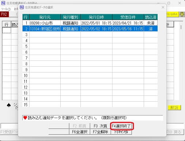Click the red heart icon in message bar
This screenshot has width=185, height=141.
pyautogui.click(x=25, y=118)
